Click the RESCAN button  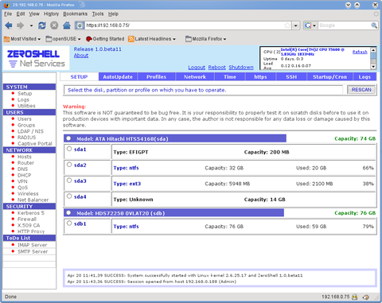pos(361,90)
